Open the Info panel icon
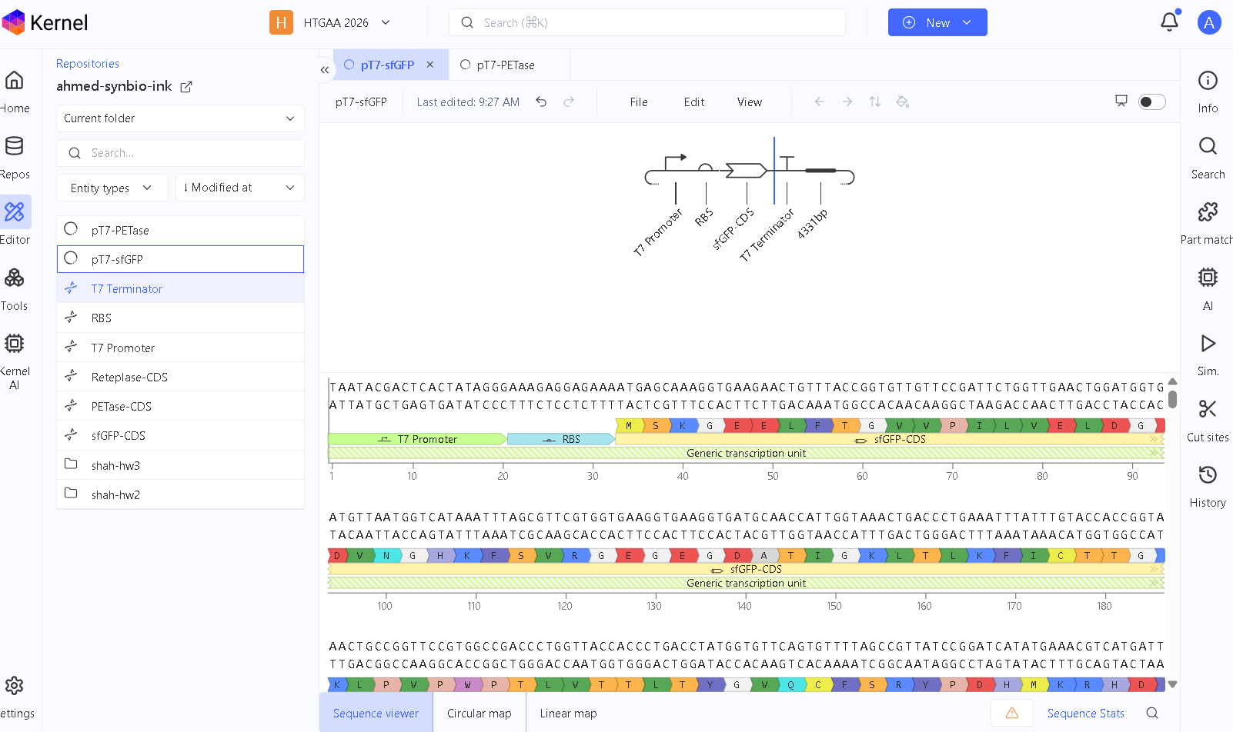The image size is (1233, 732). click(1208, 81)
